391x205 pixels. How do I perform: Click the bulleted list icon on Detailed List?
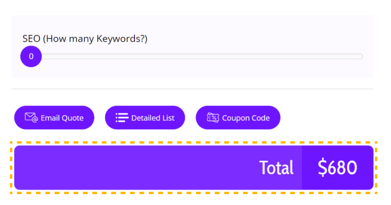click(122, 118)
